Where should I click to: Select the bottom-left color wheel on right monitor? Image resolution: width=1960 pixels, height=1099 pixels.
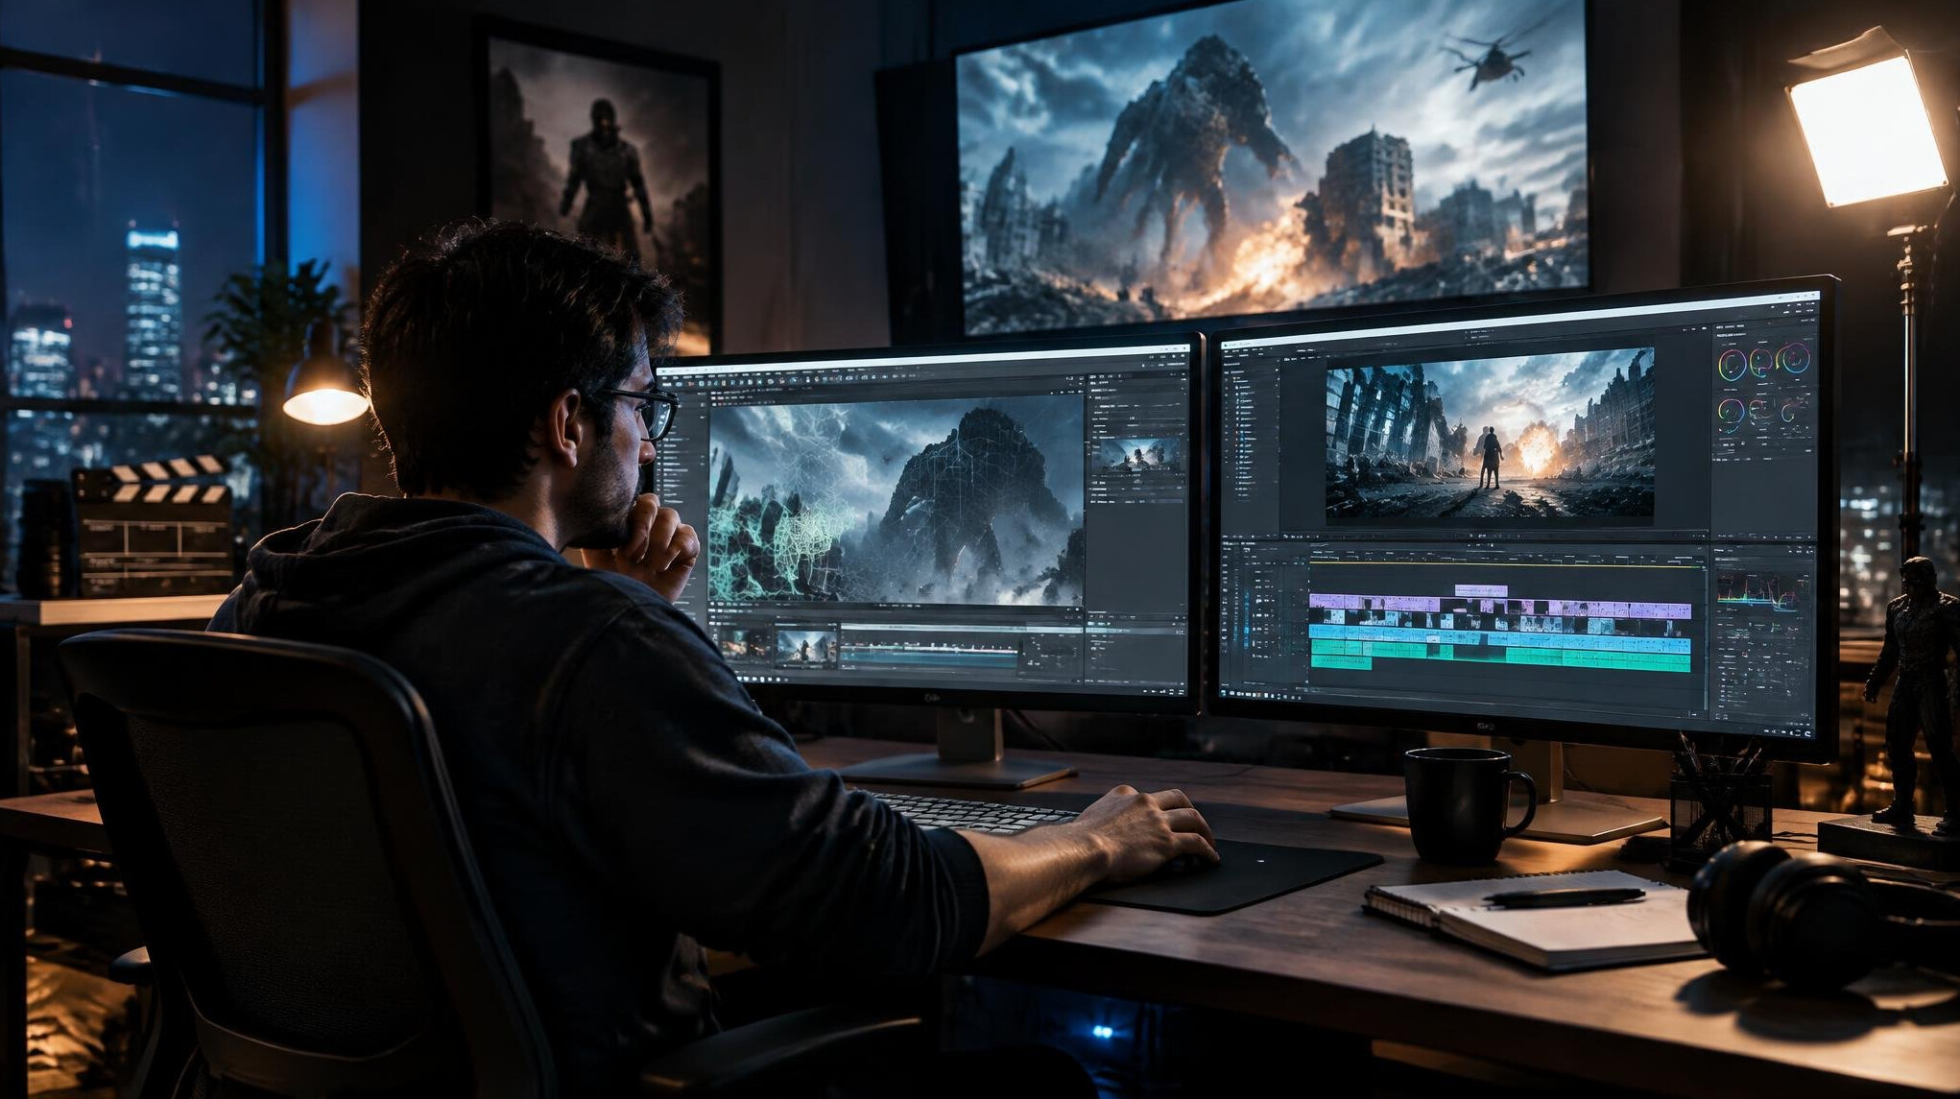(x=1731, y=415)
